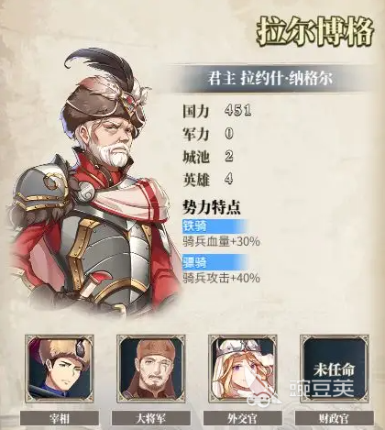Click the 大将军 label button
385x430 pixels.
[x=151, y=418]
